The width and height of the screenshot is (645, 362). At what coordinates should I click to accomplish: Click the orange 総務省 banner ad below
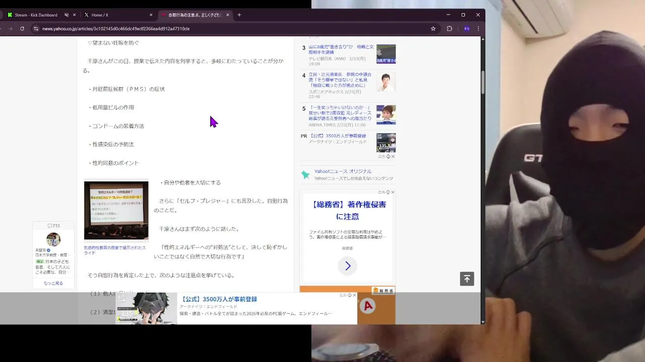[347, 305]
